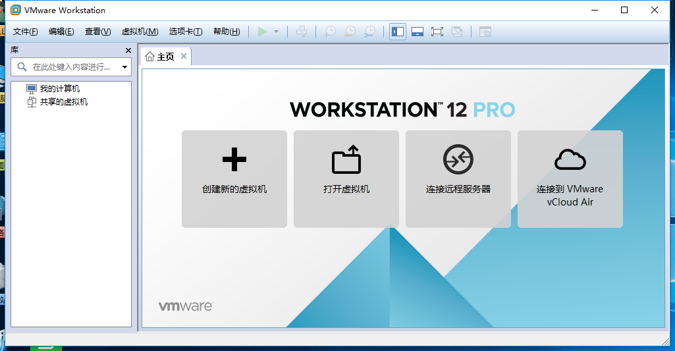Viewport: 675px width, 351px height.
Task: Click the 打开虚拟机 tile
Action: pos(346,179)
